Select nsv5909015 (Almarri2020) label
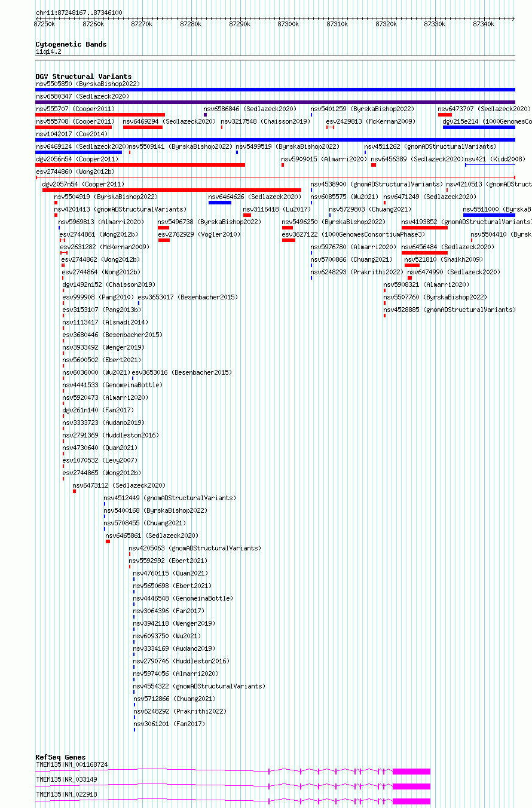 (324, 159)
